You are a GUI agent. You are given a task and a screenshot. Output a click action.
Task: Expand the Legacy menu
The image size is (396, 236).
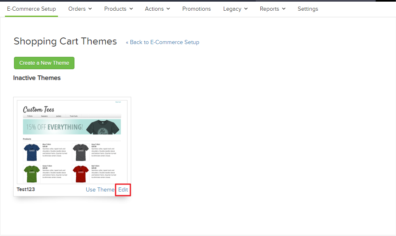[x=235, y=9]
